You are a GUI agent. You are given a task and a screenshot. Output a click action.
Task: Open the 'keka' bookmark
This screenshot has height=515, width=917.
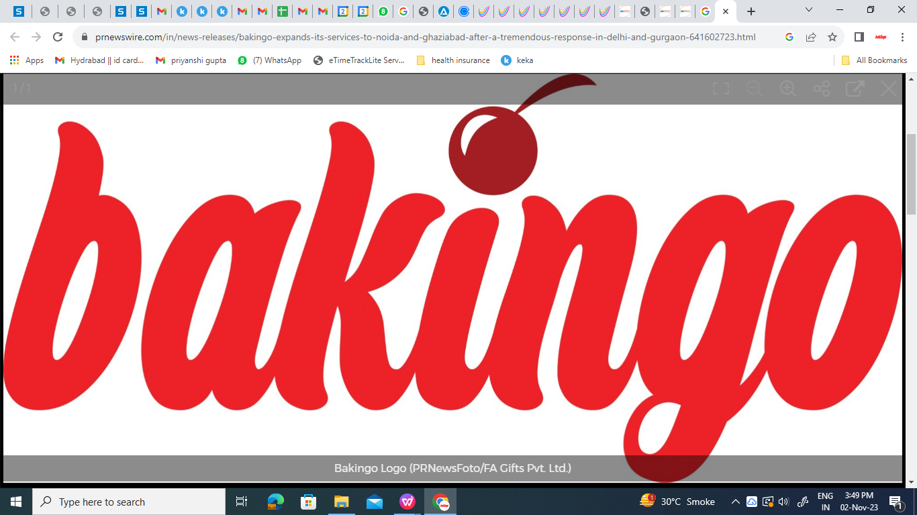517,60
